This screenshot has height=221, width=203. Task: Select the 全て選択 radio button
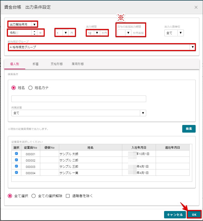10,196
